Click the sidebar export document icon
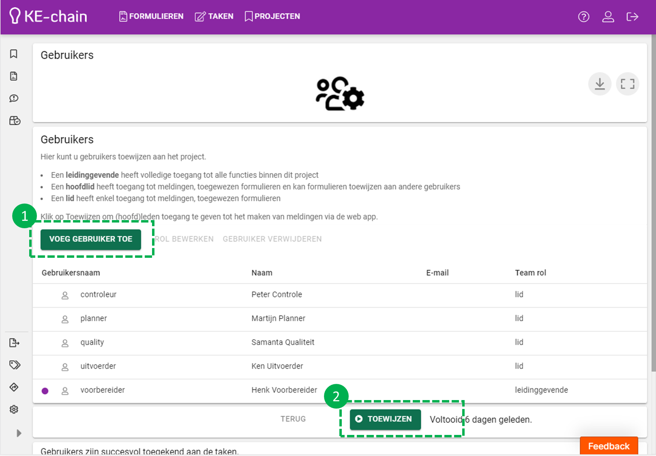Image resolution: width=656 pixels, height=456 pixels. 14,343
